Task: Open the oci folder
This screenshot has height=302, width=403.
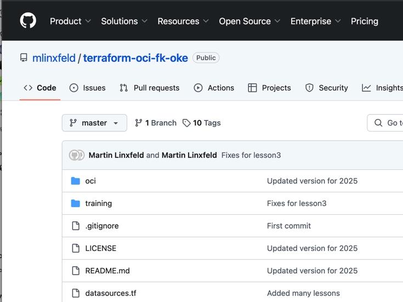Action: coord(90,181)
